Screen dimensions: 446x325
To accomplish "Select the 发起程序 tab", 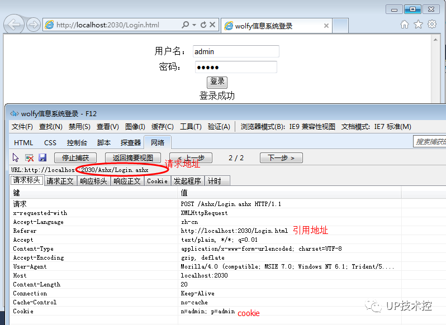I will click(x=187, y=181).
